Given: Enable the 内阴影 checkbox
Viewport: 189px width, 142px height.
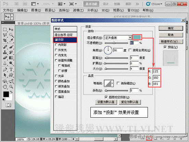Looking at the screenshot, I should (56, 45).
